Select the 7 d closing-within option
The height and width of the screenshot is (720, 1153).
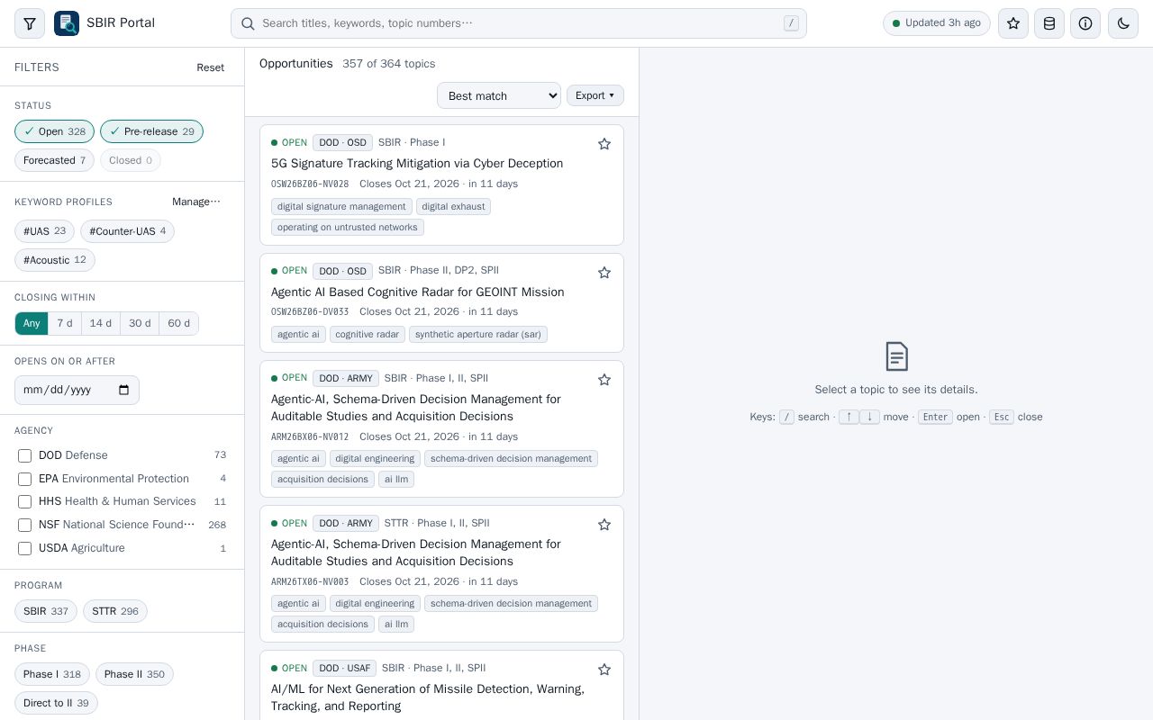coord(65,323)
